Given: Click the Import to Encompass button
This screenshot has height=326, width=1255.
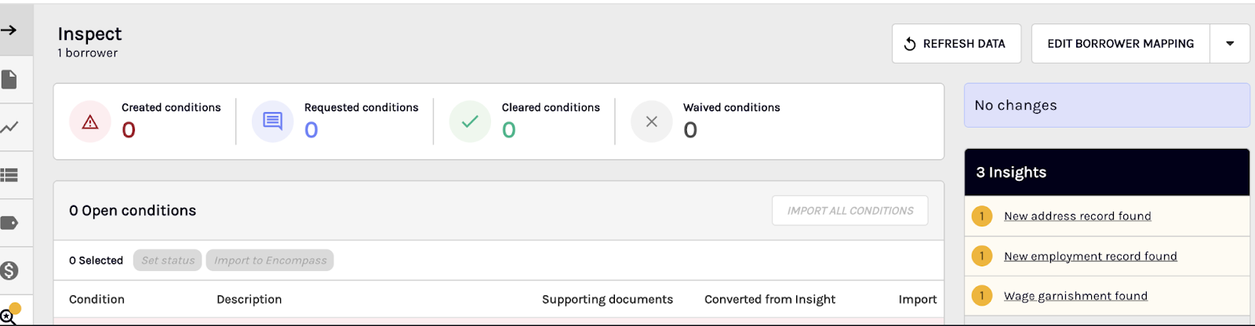Looking at the screenshot, I should pyautogui.click(x=270, y=260).
